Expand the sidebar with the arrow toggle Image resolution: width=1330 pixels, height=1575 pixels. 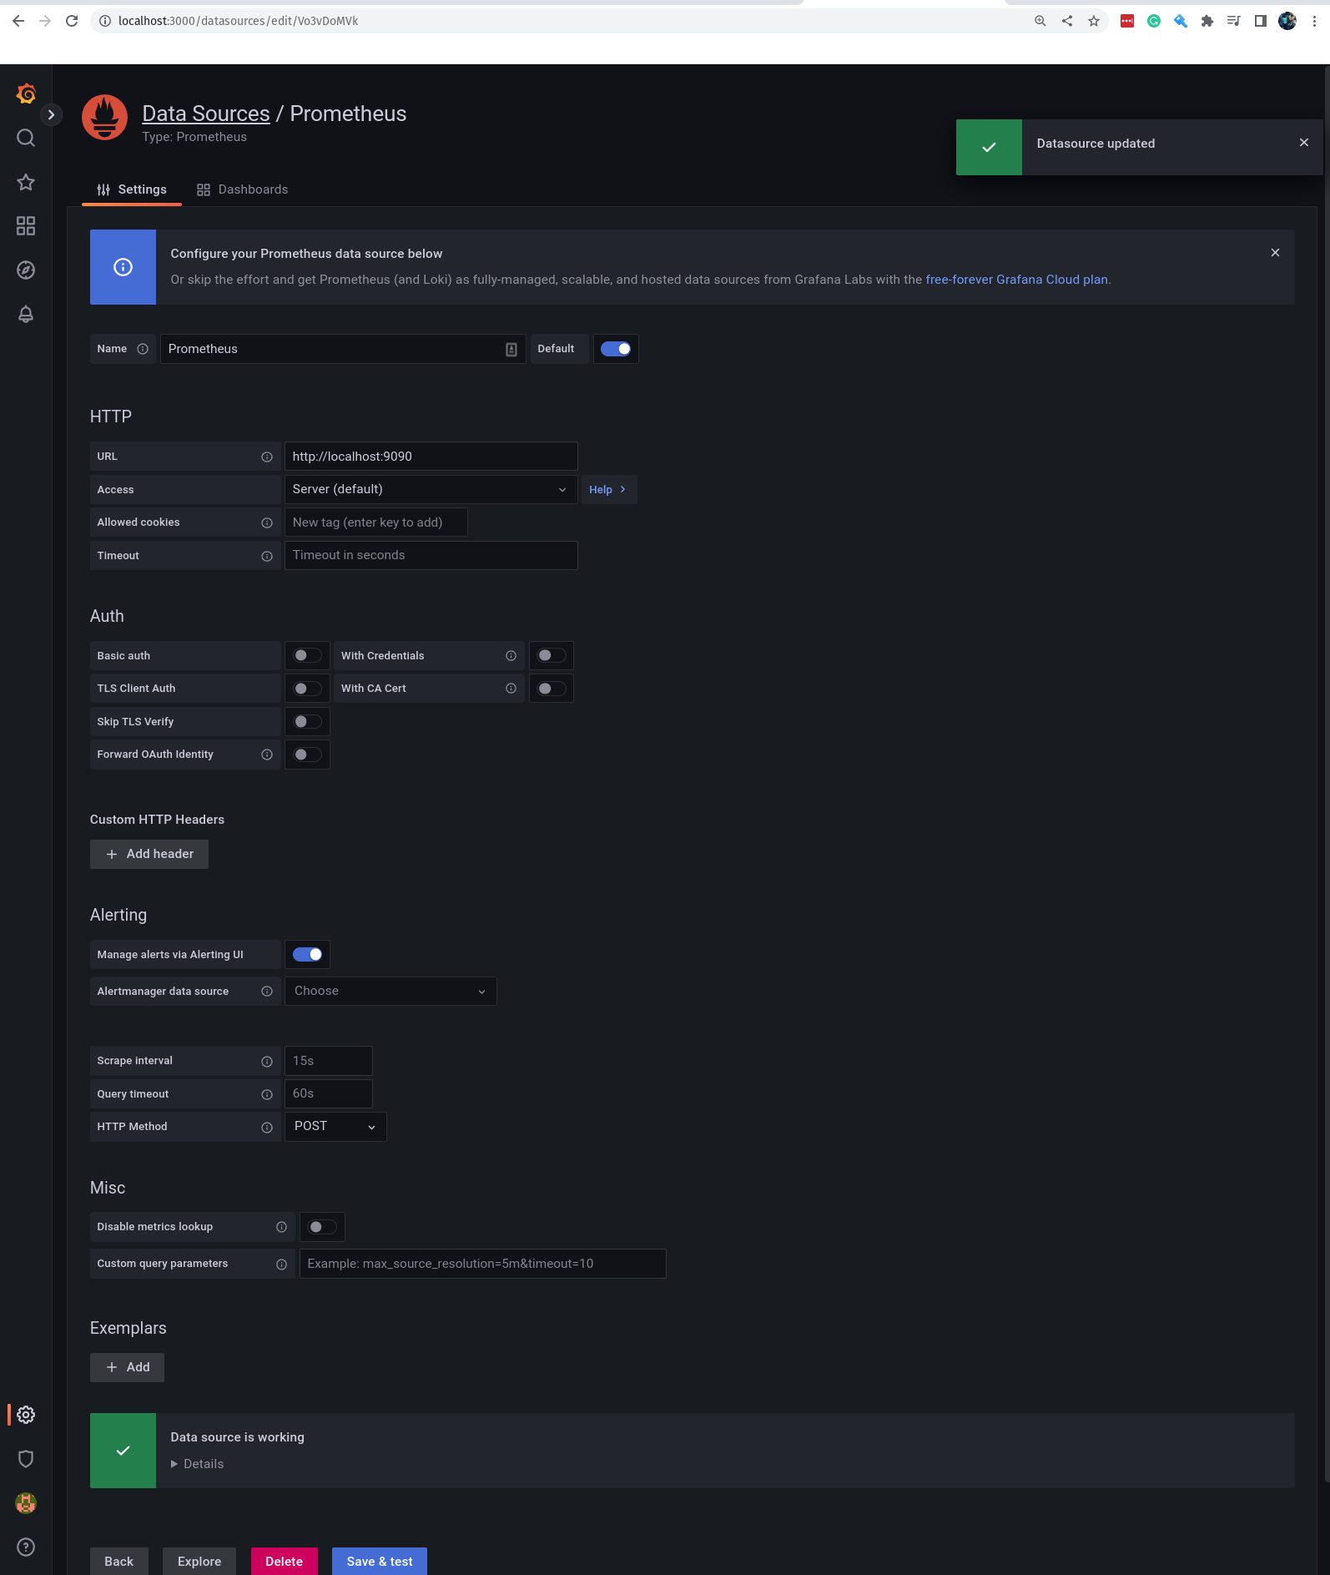pos(51,115)
